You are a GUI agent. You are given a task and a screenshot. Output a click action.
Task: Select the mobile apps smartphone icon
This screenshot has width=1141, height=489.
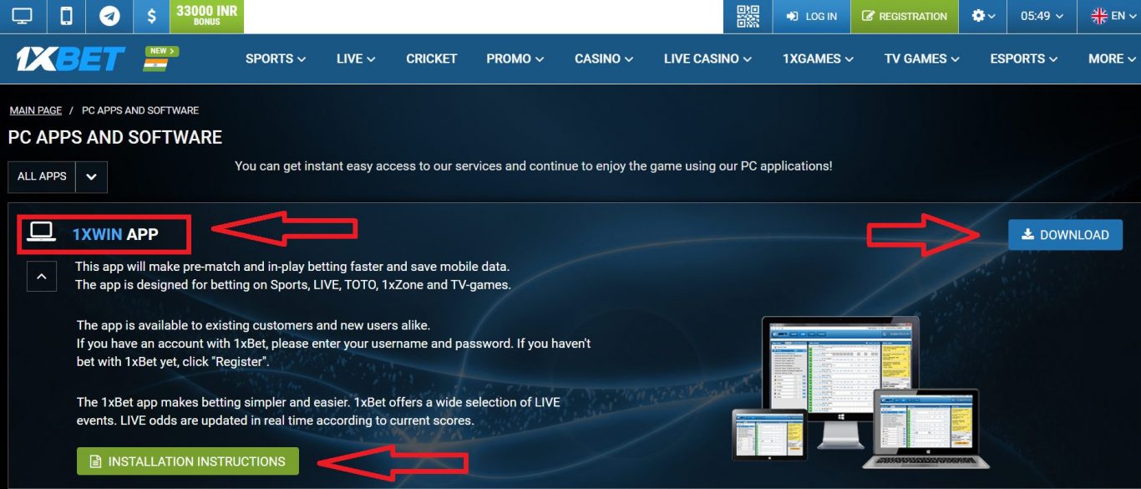pyautogui.click(x=66, y=15)
